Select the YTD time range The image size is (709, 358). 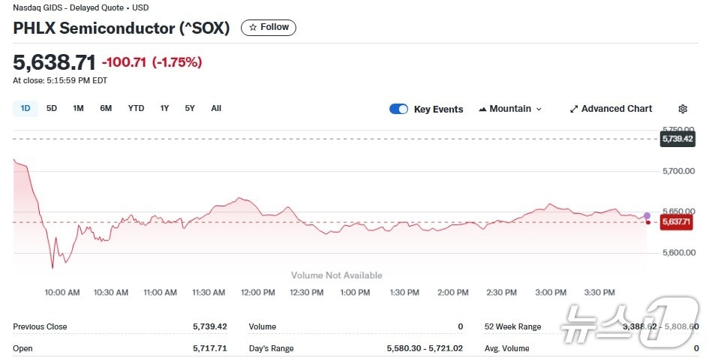coord(136,108)
